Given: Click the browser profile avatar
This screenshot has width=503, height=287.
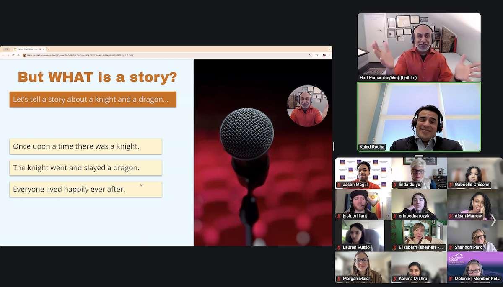Looking at the screenshot, I should 324,55.
